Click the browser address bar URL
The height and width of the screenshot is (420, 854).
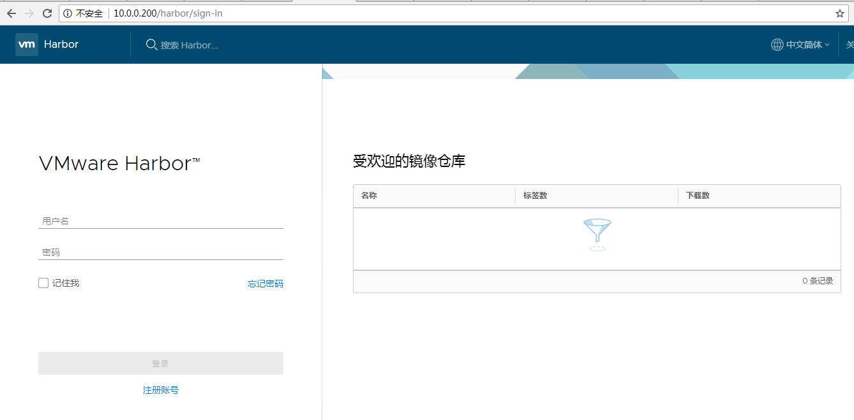coord(168,13)
